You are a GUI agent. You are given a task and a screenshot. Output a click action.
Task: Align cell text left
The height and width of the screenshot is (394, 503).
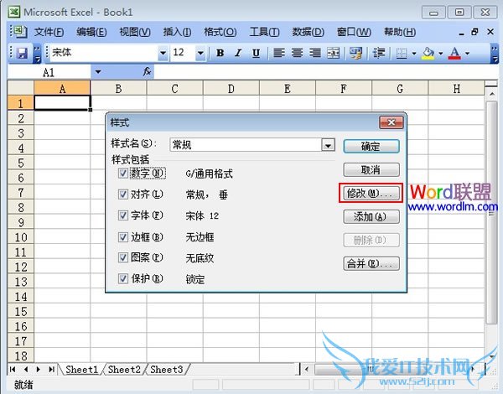tap(279, 53)
